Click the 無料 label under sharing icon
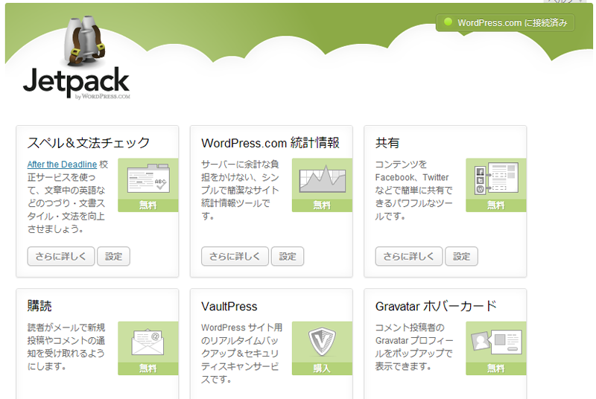596x399 pixels. [496, 205]
